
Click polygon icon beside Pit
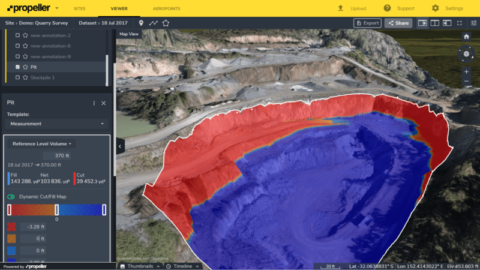(25, 67)
